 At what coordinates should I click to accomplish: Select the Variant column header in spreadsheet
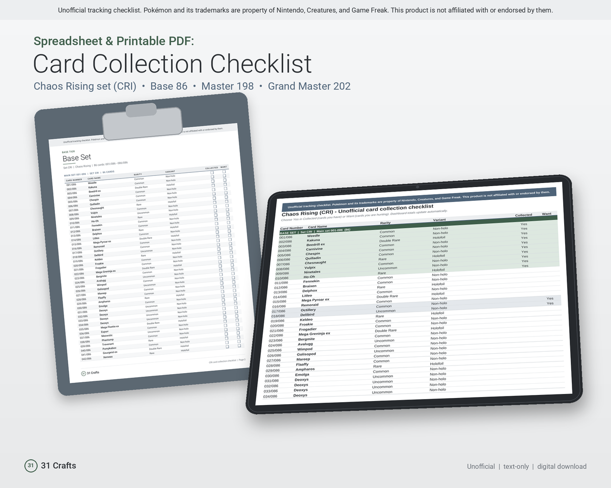pyautogui.click(x=439, y=220)
